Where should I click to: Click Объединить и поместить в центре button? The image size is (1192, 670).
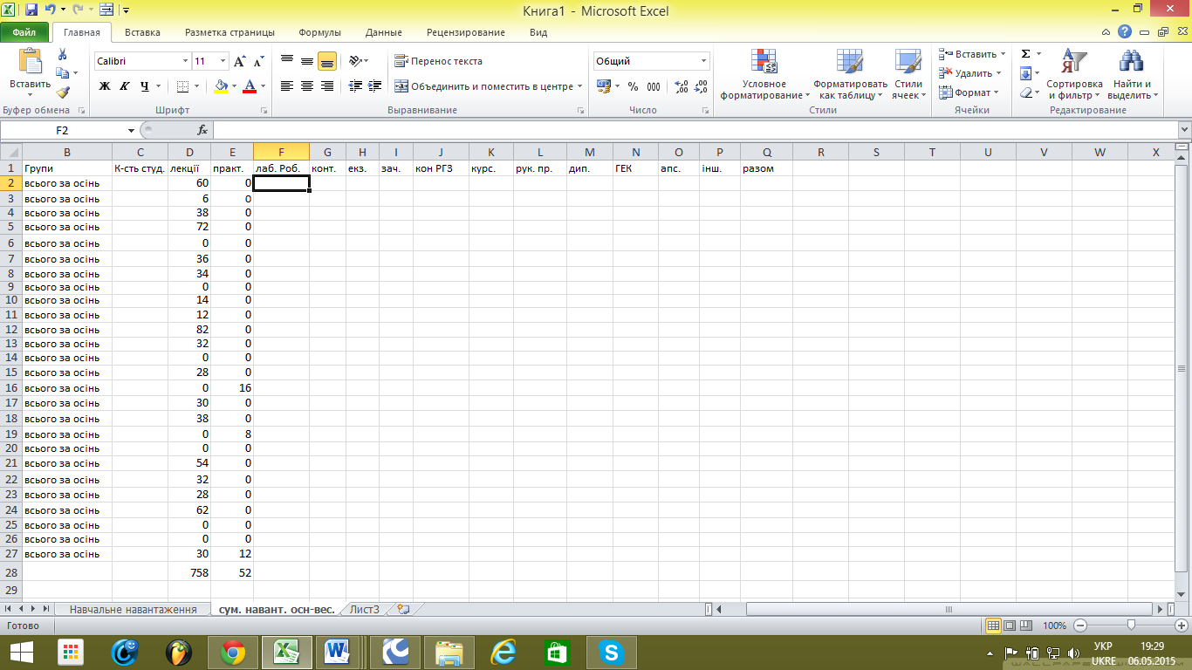[x=485, y=86]
